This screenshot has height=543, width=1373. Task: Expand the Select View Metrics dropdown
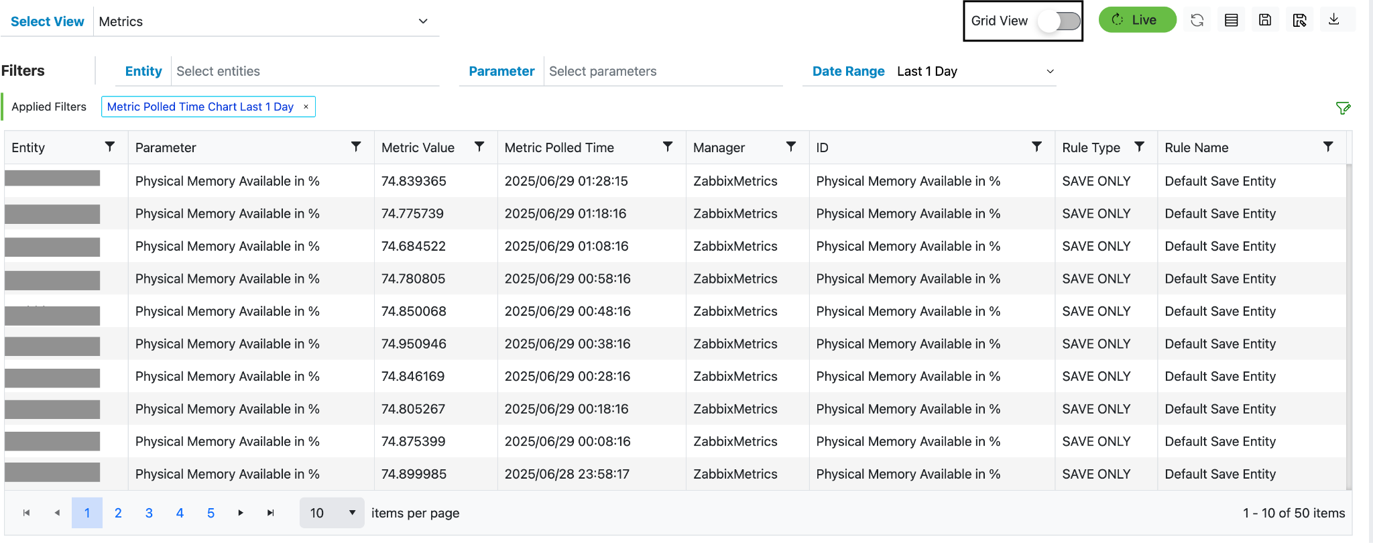pos(423,21)
